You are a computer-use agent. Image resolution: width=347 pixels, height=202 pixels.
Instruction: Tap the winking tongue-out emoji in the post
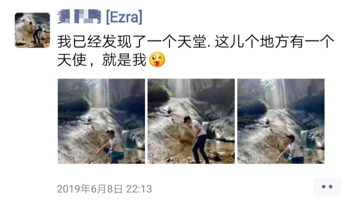pos(157,59)
